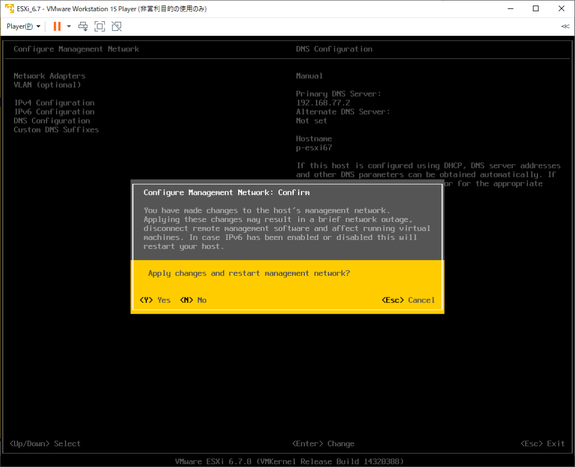The image size is (575, 467).
Task: Click the collapse chevrons at toolbar right
Action: click(x=565, y=26)
